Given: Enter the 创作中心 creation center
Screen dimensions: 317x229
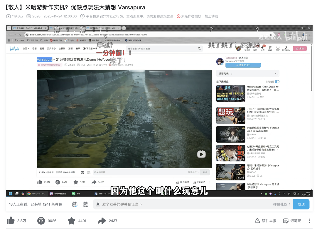Looking at the screenshot, I should pyautogui.click(x=286, y=48).
